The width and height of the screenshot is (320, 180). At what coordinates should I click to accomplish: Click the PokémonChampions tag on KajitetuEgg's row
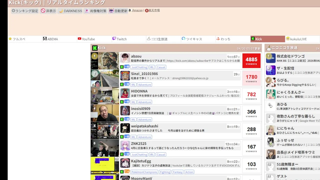144,172
